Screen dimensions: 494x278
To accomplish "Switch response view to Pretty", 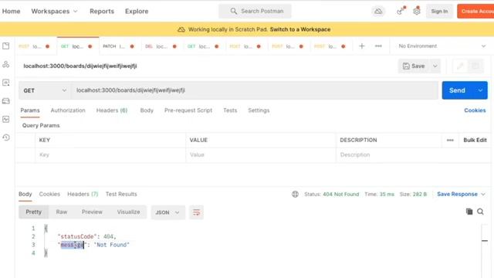I will coord(34,212).
